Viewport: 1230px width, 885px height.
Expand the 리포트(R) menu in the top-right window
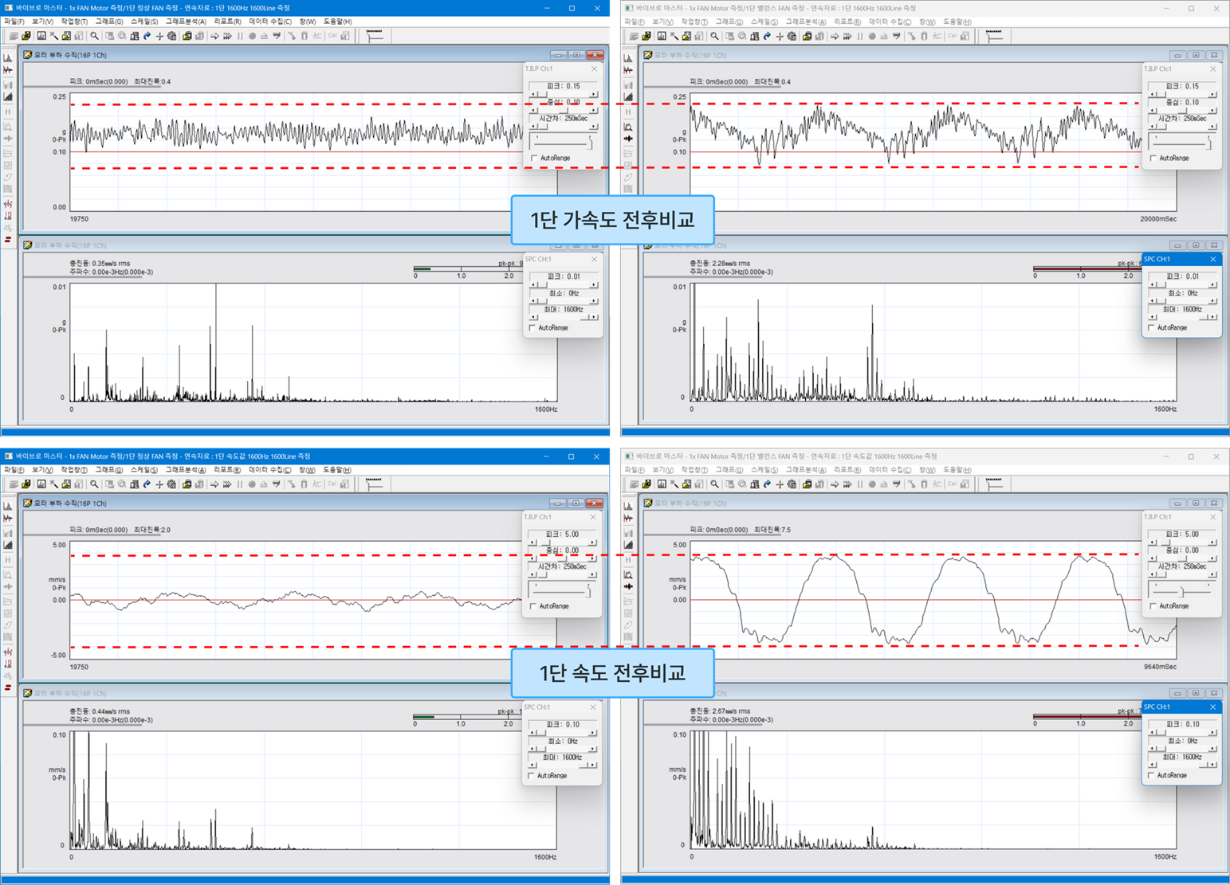click(846, 22)
